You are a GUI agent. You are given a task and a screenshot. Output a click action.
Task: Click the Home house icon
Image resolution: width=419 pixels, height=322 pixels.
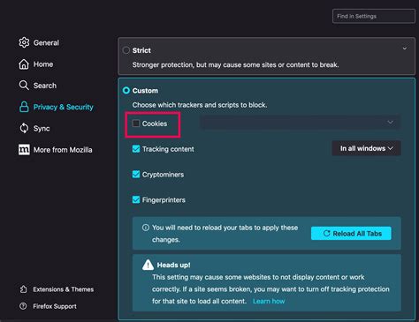pyautogui.click(x=24, y=64)
